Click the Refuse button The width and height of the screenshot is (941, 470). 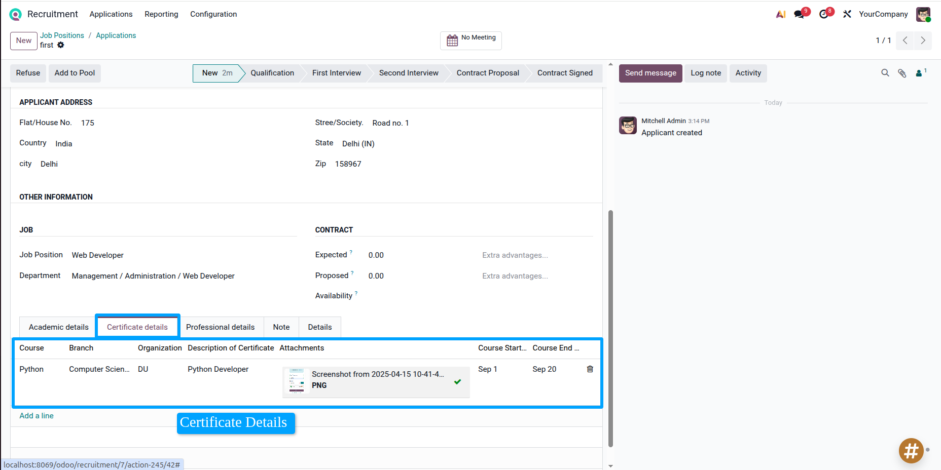28,73
